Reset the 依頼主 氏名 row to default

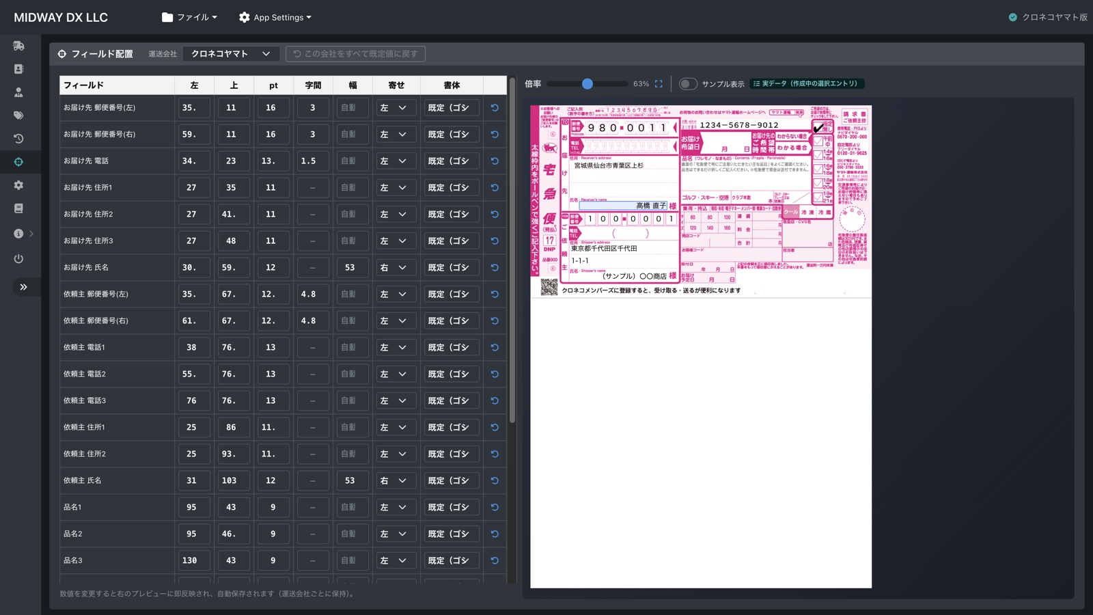pyautogui.click(x=495, y=481)
